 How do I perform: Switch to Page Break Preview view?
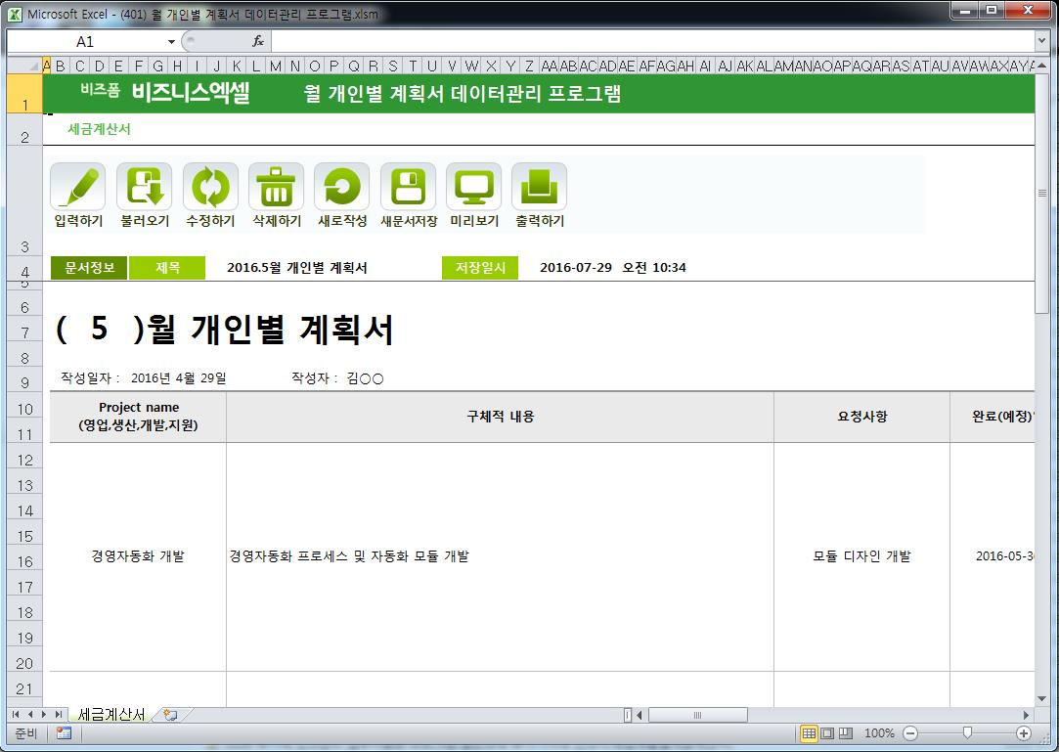(x=846, y=733)
